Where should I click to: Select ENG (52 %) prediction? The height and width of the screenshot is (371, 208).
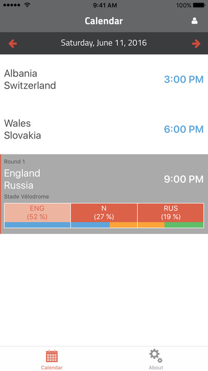(37, 213)
